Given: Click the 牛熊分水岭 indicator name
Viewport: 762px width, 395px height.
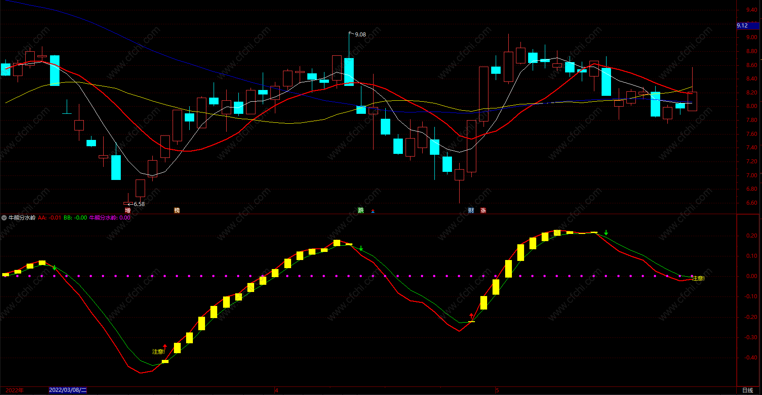Looking at the screenshot, I should (22, 218).
